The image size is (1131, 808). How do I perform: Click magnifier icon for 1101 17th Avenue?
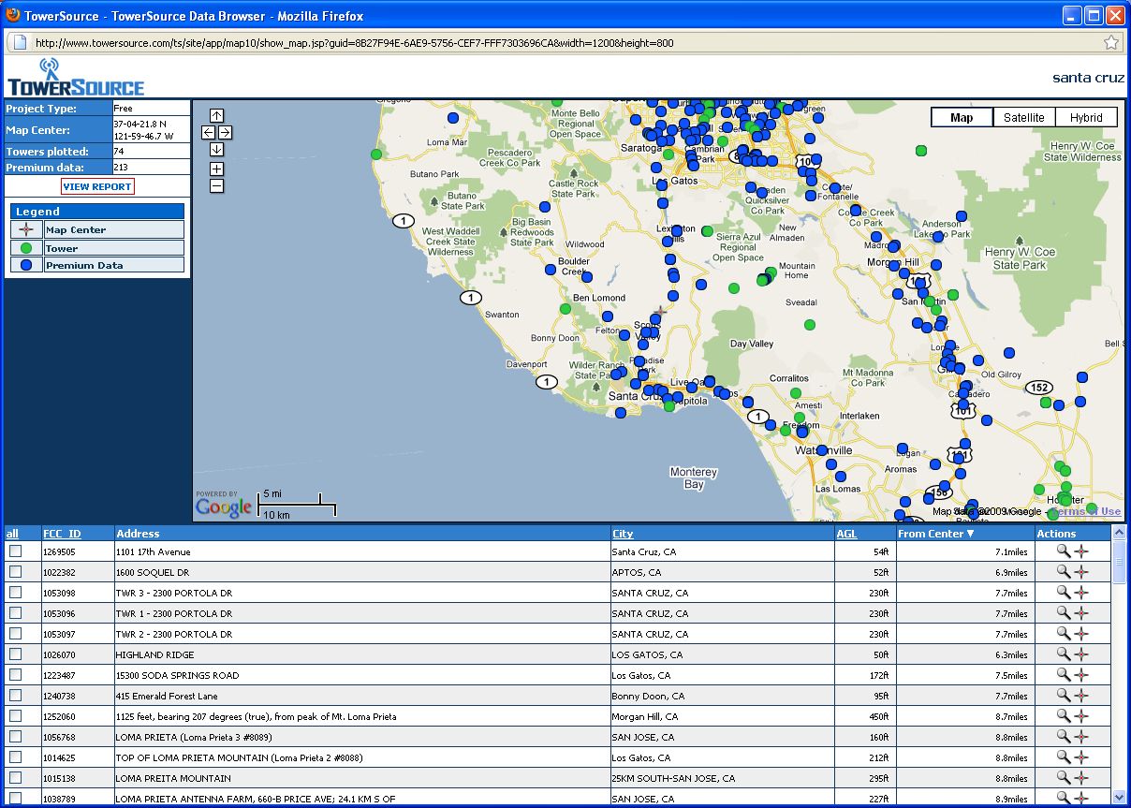[x=1063, y=551]
